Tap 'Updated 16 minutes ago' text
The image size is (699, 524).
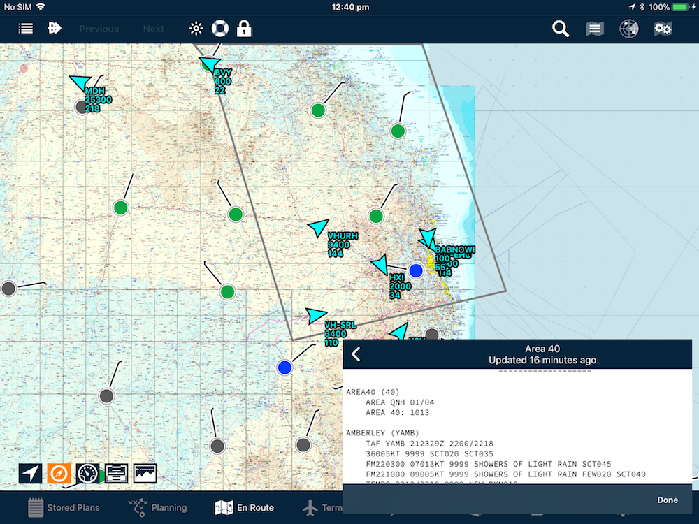[542, 360]
